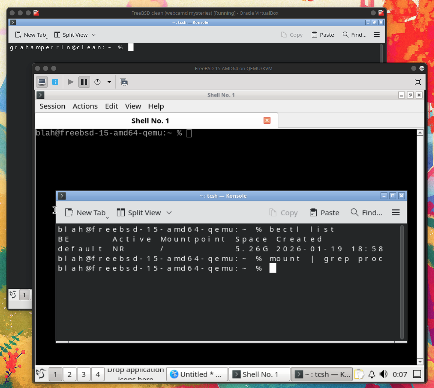Shut down the VM with power icon
The width and height of the screenshot is (434, 388).
pos(97,82)
